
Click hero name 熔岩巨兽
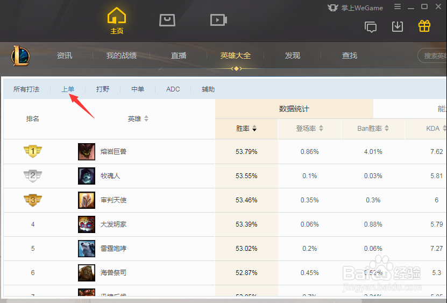(x=113, y=152)
